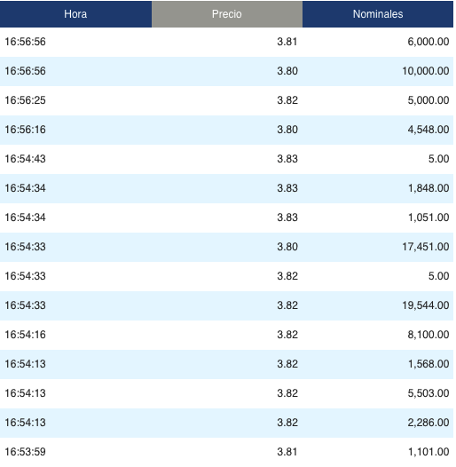Viewport: 456px width, 467px height.
Task: Click the Precio column header
Action: pos(227,14)
